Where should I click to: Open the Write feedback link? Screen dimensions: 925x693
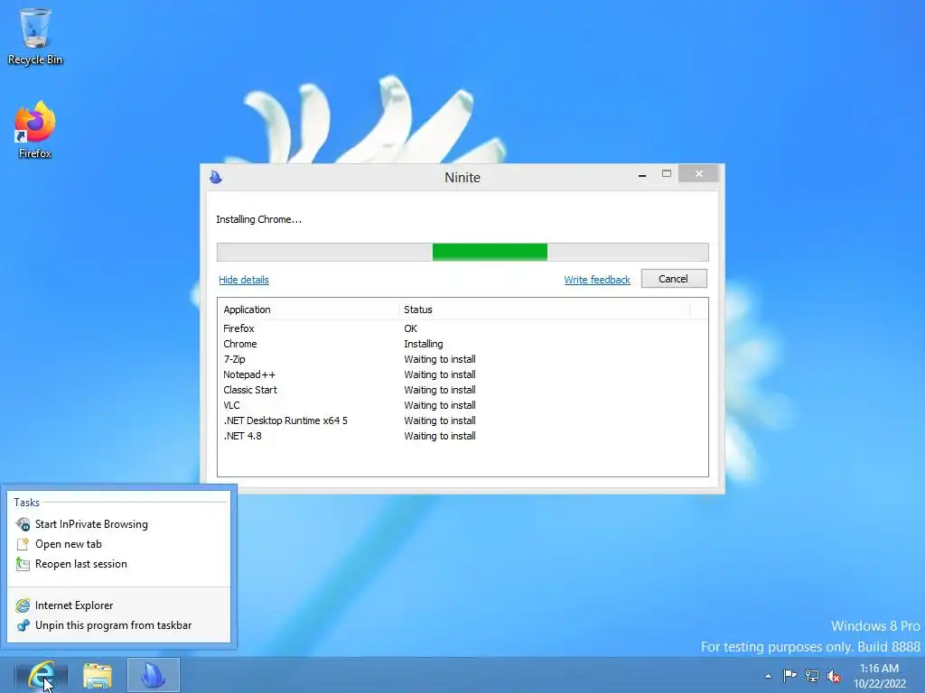(597, 280)
